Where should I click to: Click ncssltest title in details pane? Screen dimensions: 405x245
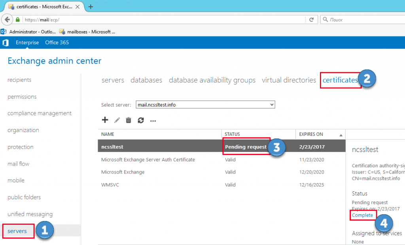(x=365, y=150)
